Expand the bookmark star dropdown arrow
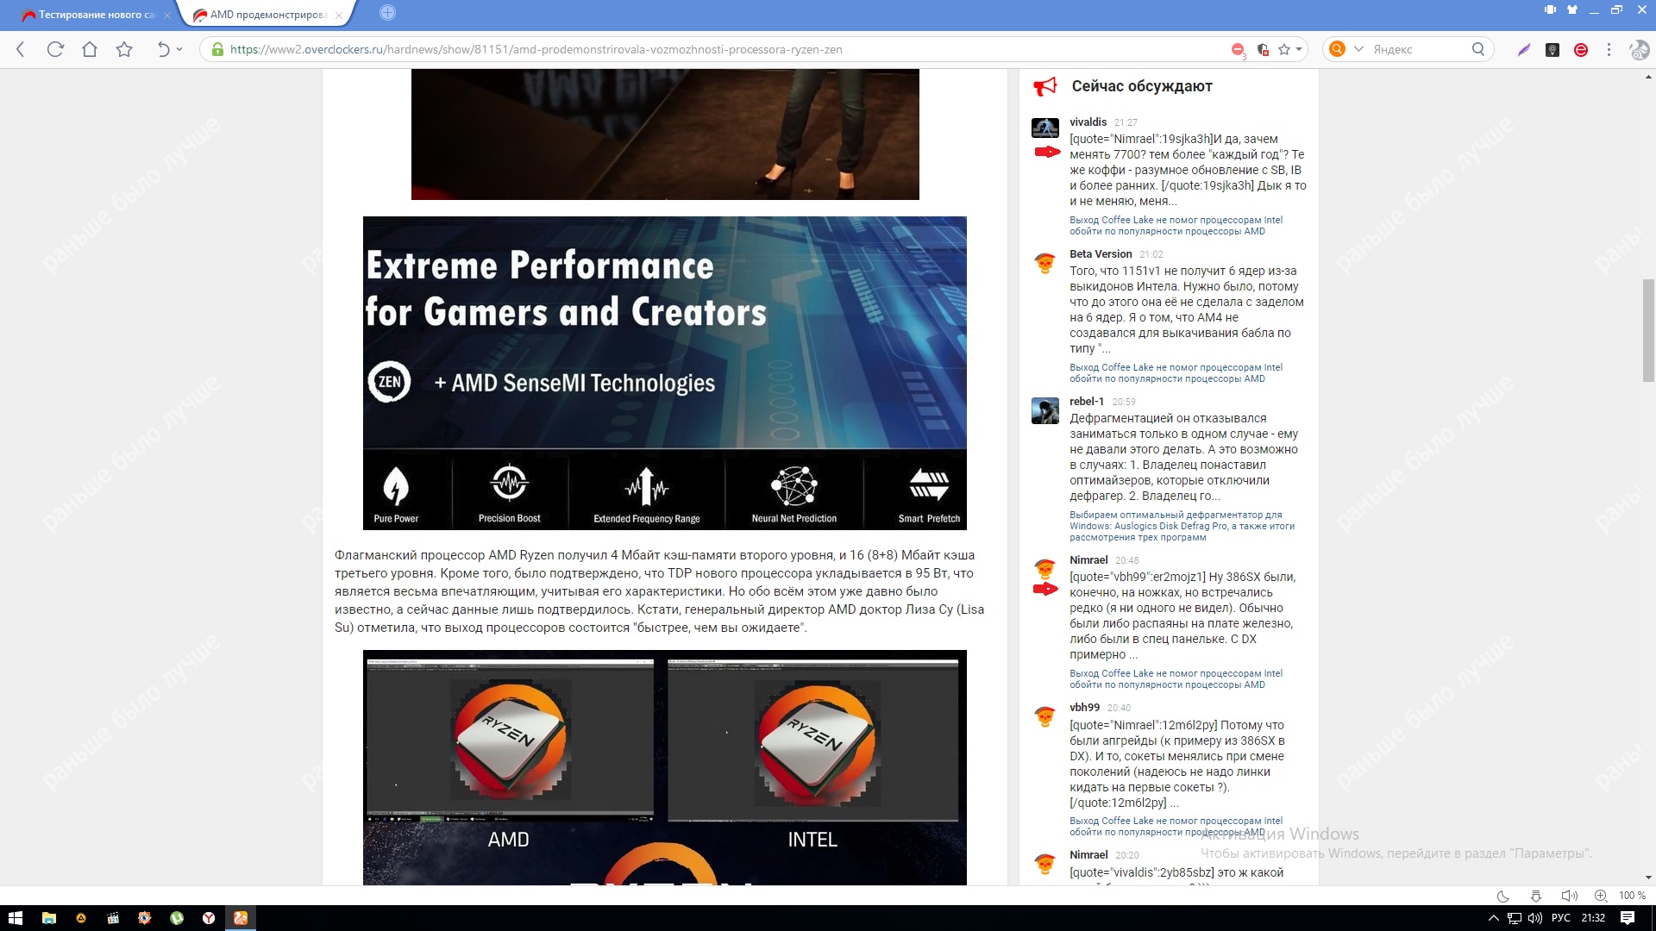Image resolution: width=1656 pixels, height=931 pixels. 1298,49
